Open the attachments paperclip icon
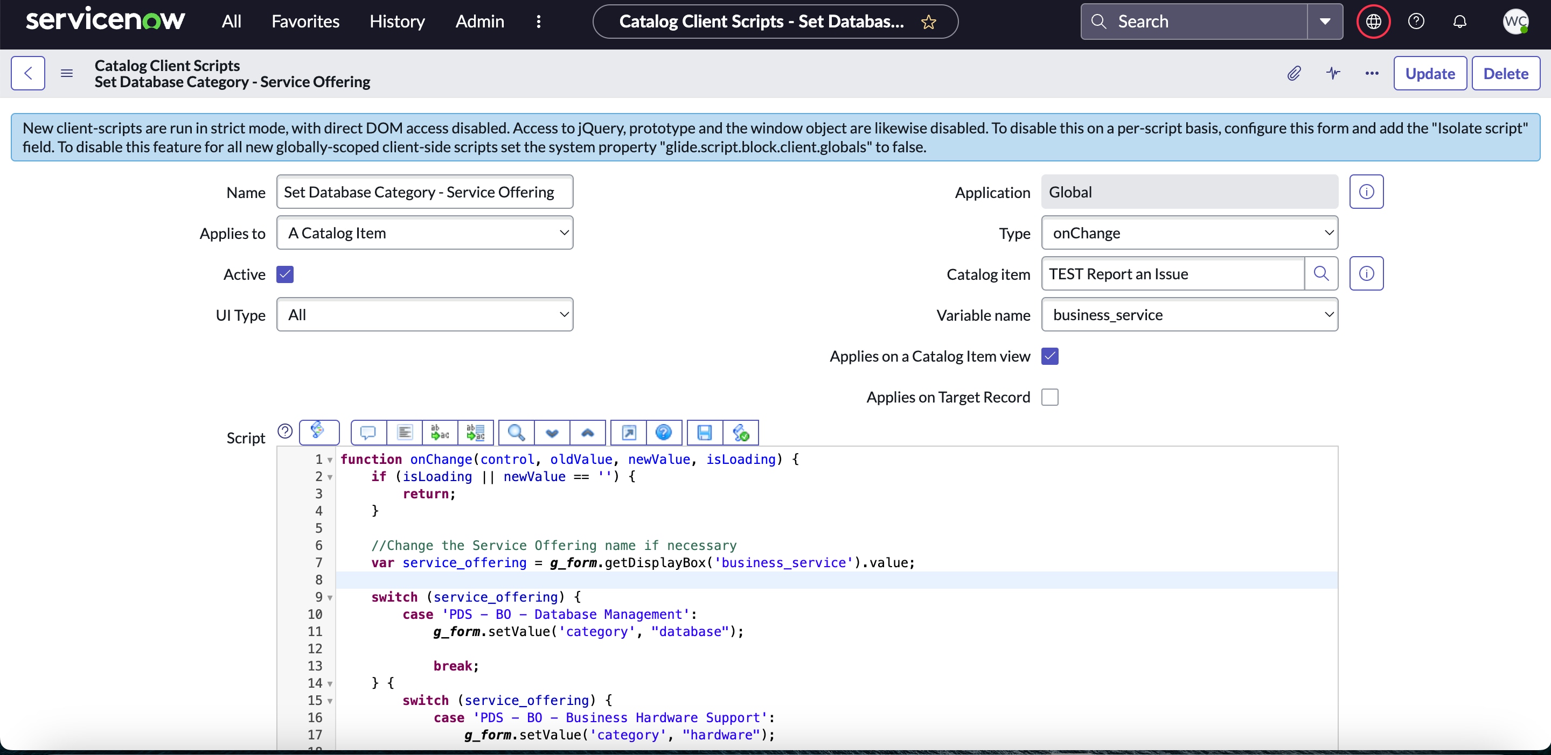This screenshot has width=1551, height=755. [x=1293, y=73]
